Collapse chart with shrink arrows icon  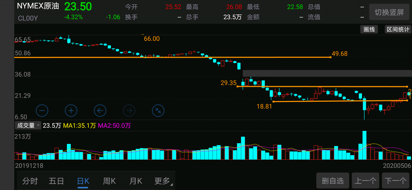[158, 110]
